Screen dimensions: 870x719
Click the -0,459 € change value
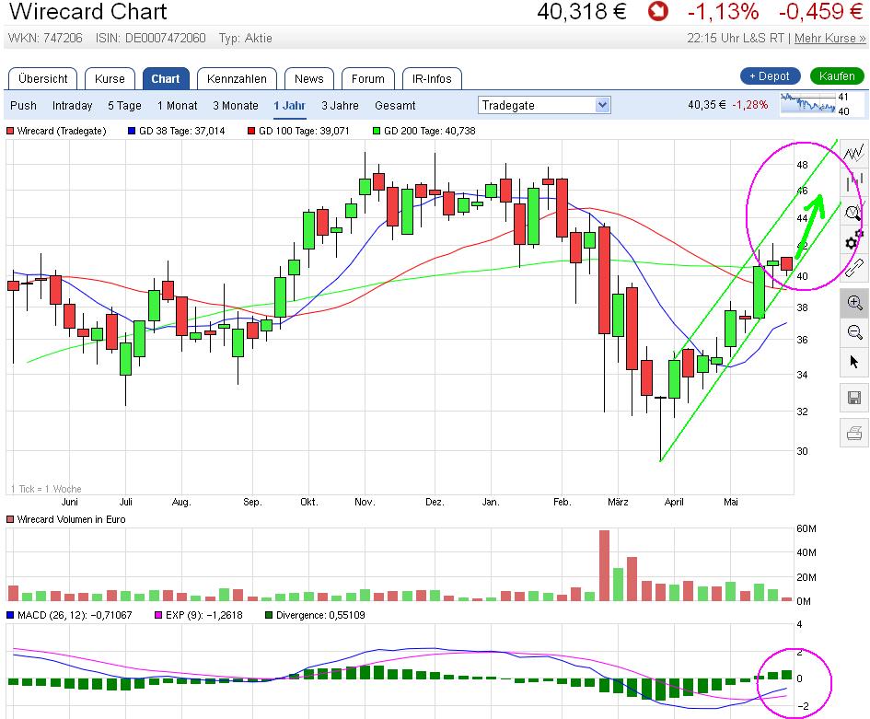[820, 12]
